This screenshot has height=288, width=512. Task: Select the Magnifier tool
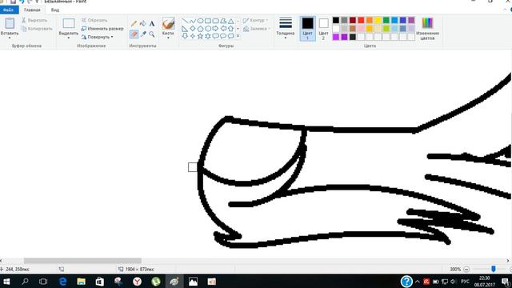152,34
